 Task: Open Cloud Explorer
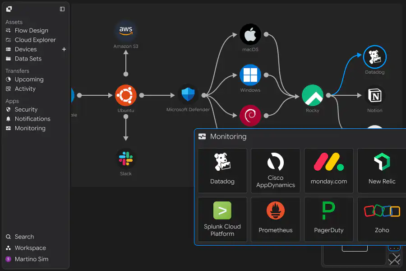coord(36,40)
